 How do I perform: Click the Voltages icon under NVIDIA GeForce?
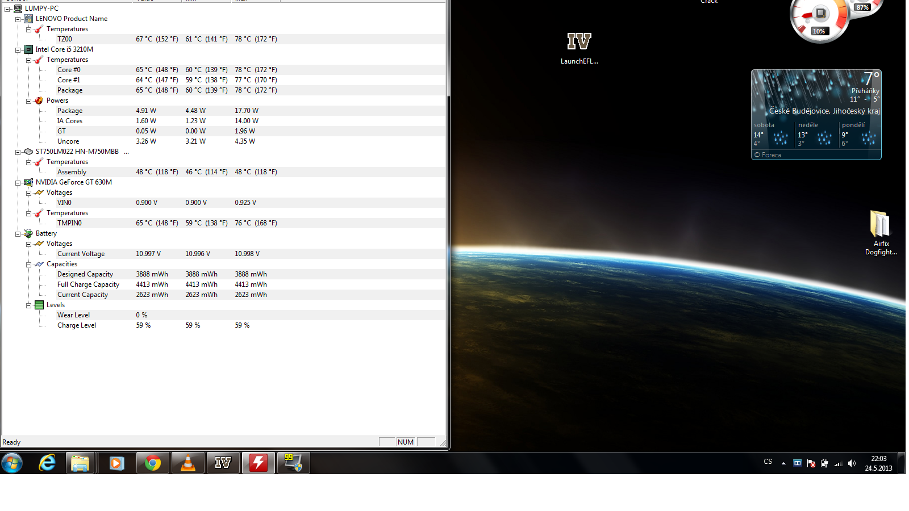tap(39, 192)
